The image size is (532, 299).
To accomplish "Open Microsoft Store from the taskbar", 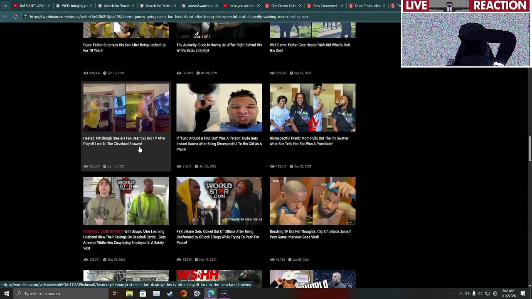I will pos(143,294).
